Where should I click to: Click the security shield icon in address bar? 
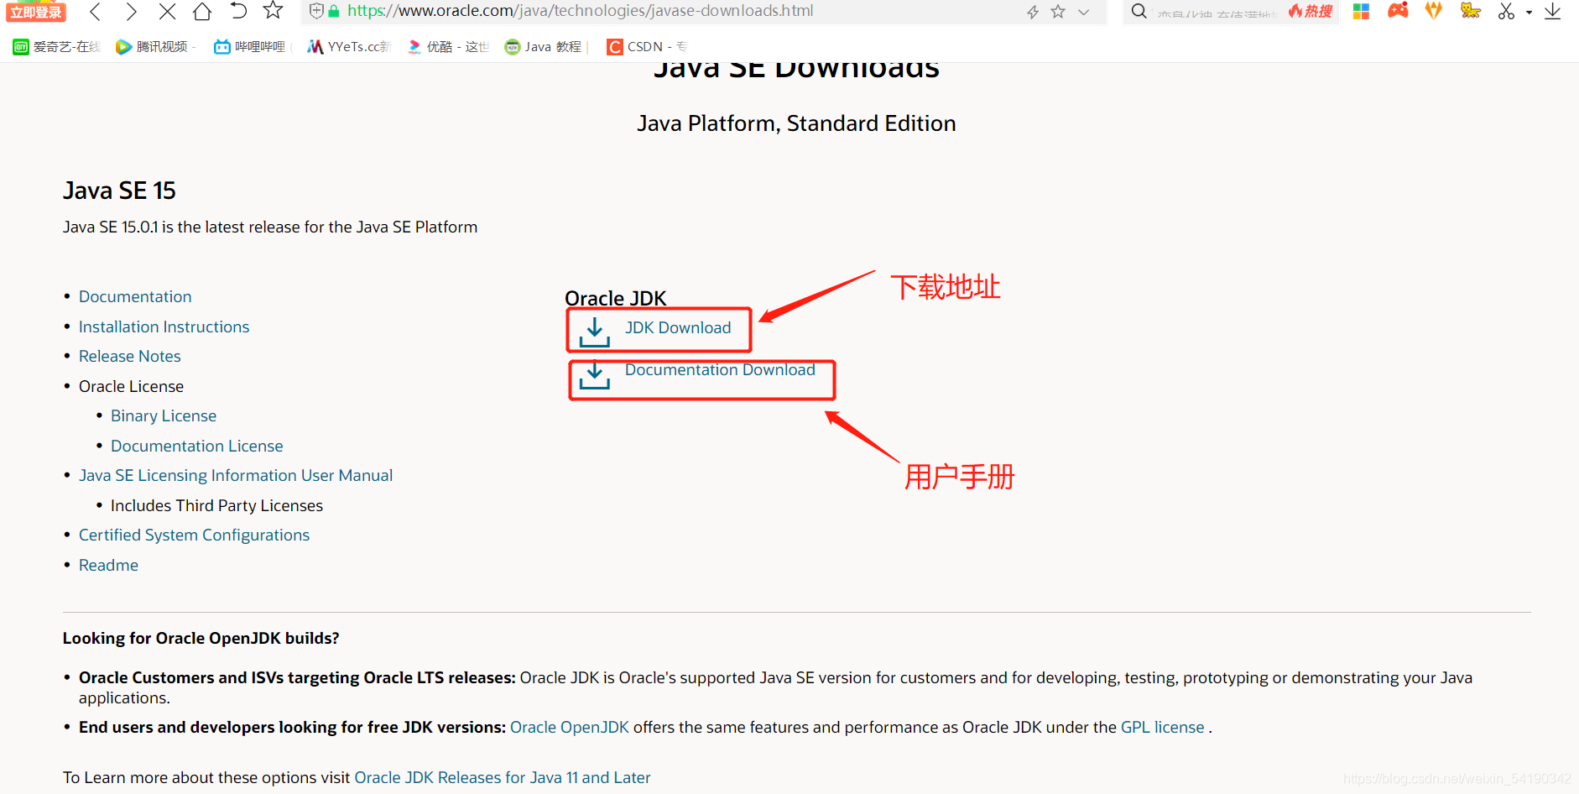(x=316, y=11)
